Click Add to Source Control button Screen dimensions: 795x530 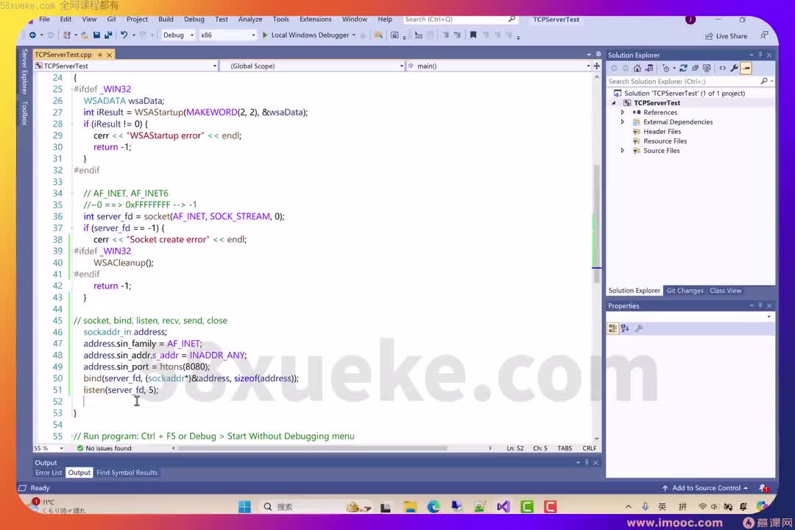point(705,488)
